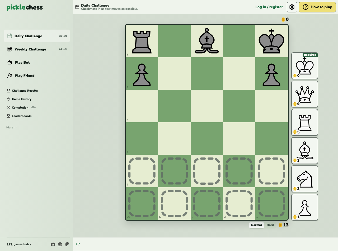Switch difficulty to Normal
Image resolution: width=338 pixels, height=251 pixels.
(256, 225)
